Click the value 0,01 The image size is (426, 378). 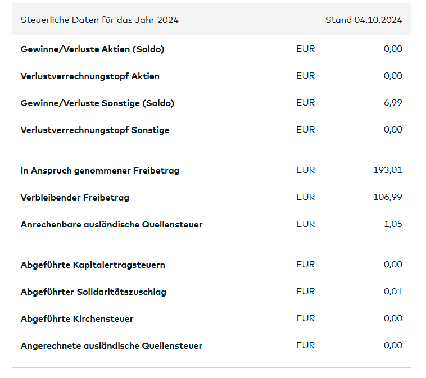click(x=393, y=292)
